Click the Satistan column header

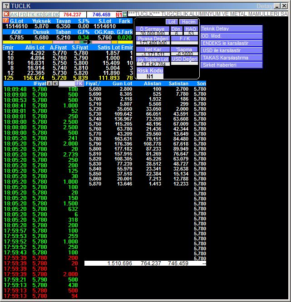tap(178, 83)
